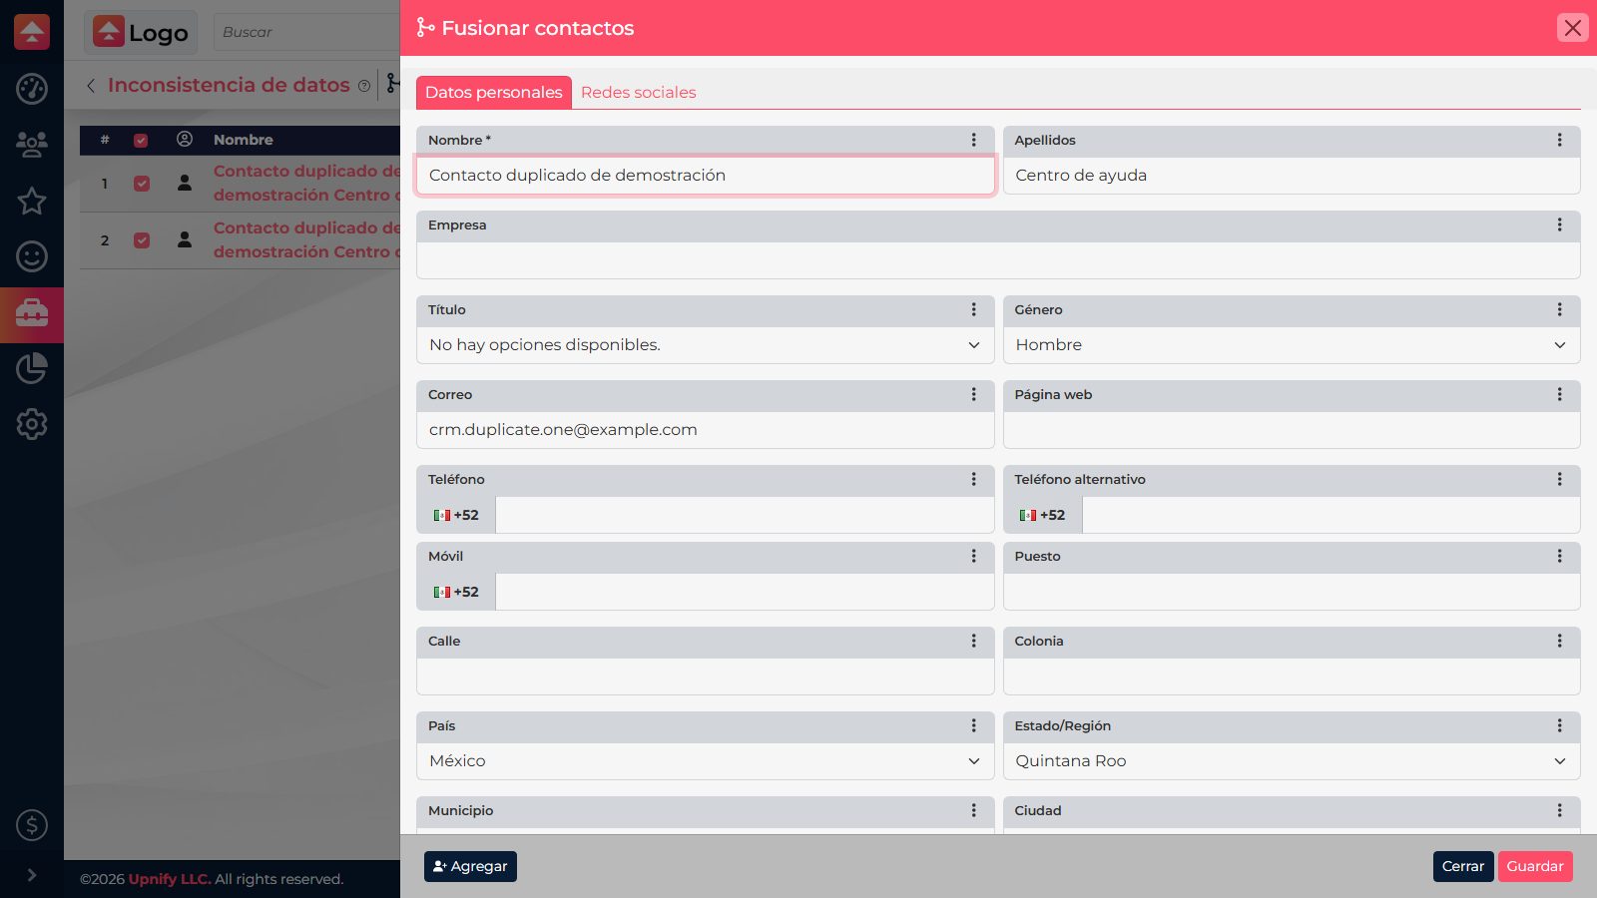Image resolution: width=1597 pixels, height=898 pixels.
Task: Open help icon next to Inconsistencia de datos
Action: (364, 86)
